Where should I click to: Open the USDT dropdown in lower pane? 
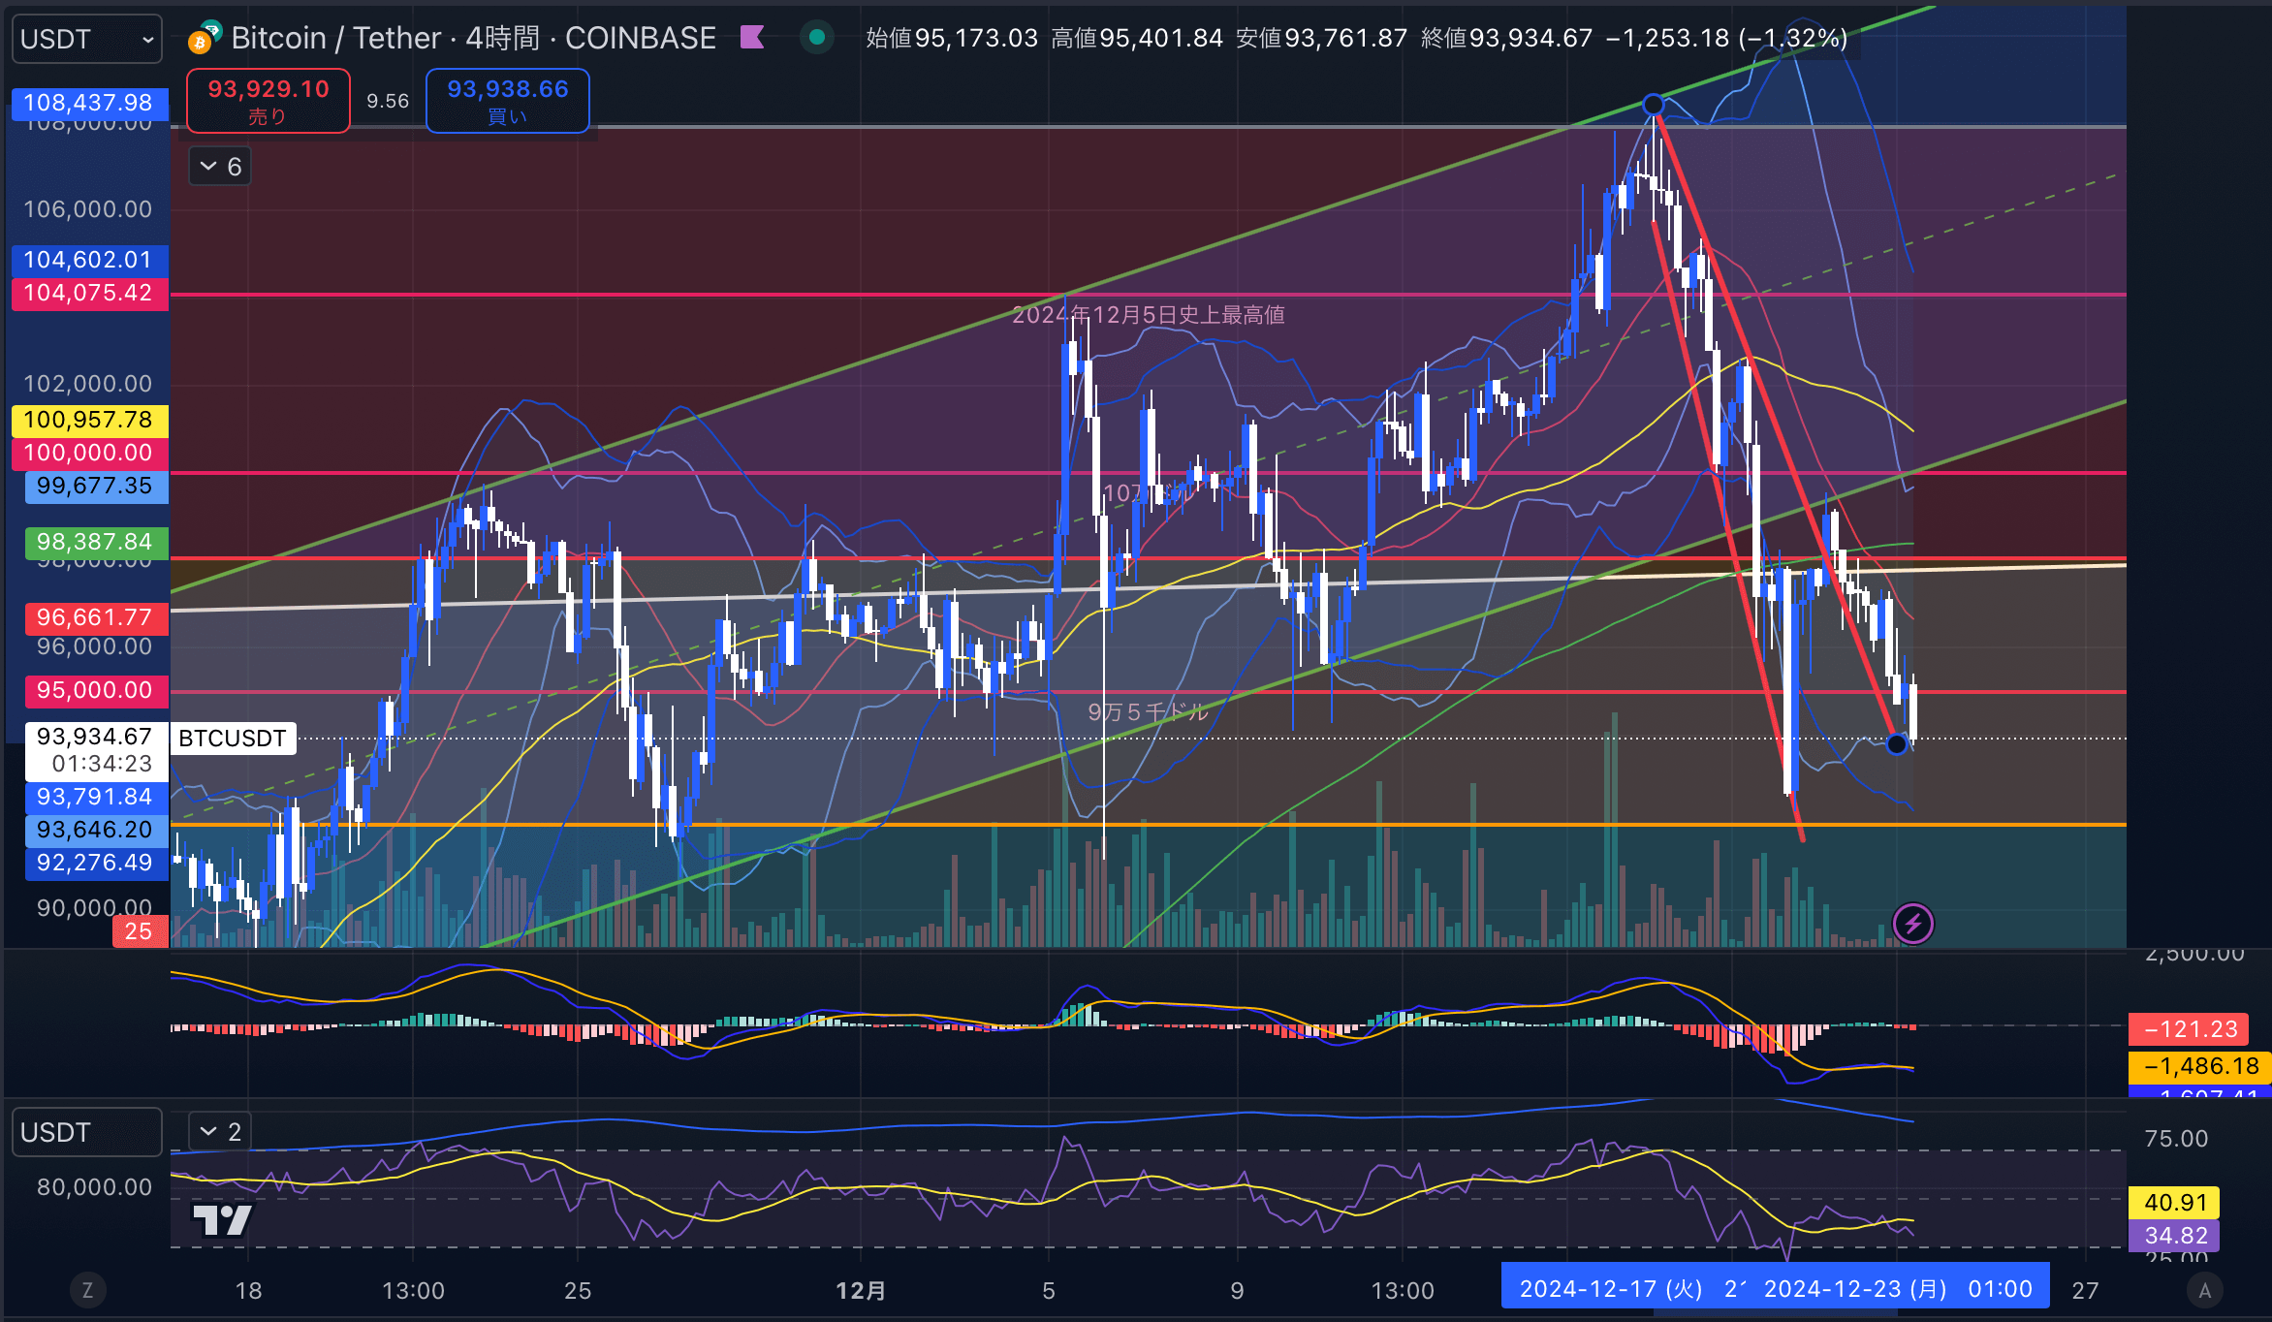tap(87, 1132)
